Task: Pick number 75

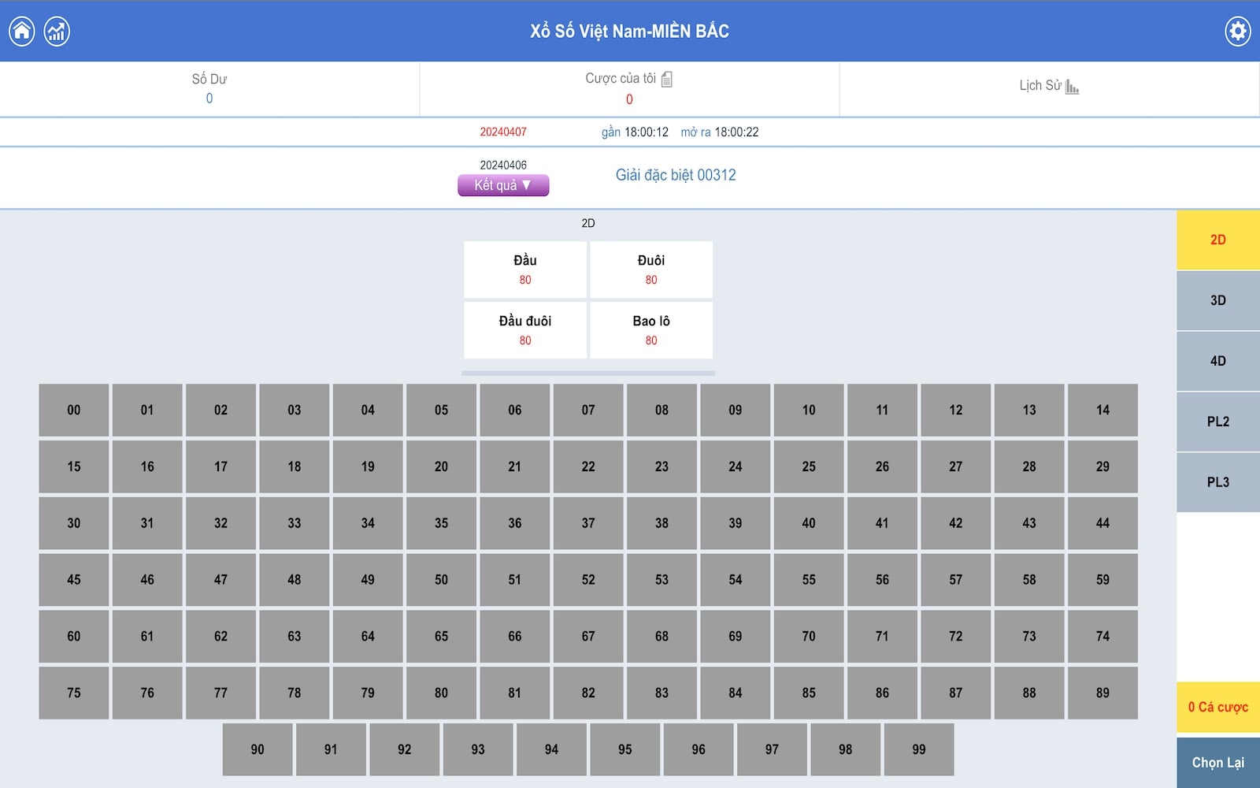Action: 74,693
